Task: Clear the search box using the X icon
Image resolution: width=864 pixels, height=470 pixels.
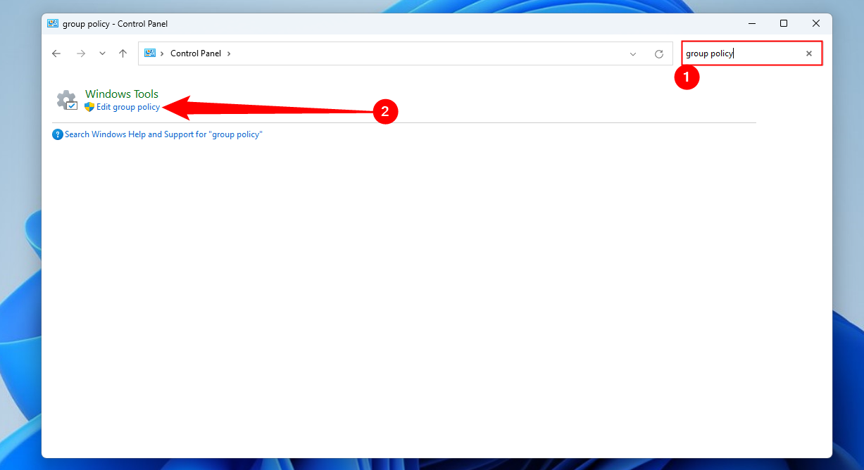Action: (x=809, y=53)
